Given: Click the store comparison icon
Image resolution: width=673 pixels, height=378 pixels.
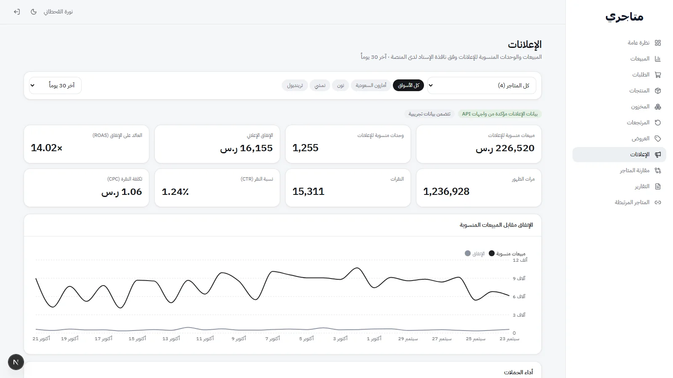Looking at the screenshot, I should pos(658,171).
